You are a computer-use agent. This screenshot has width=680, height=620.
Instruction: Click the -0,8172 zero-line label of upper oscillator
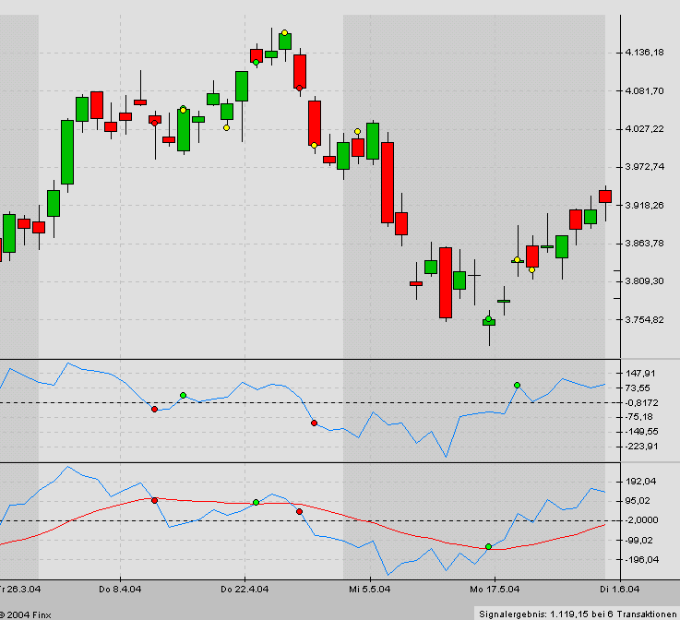(643, 403)
